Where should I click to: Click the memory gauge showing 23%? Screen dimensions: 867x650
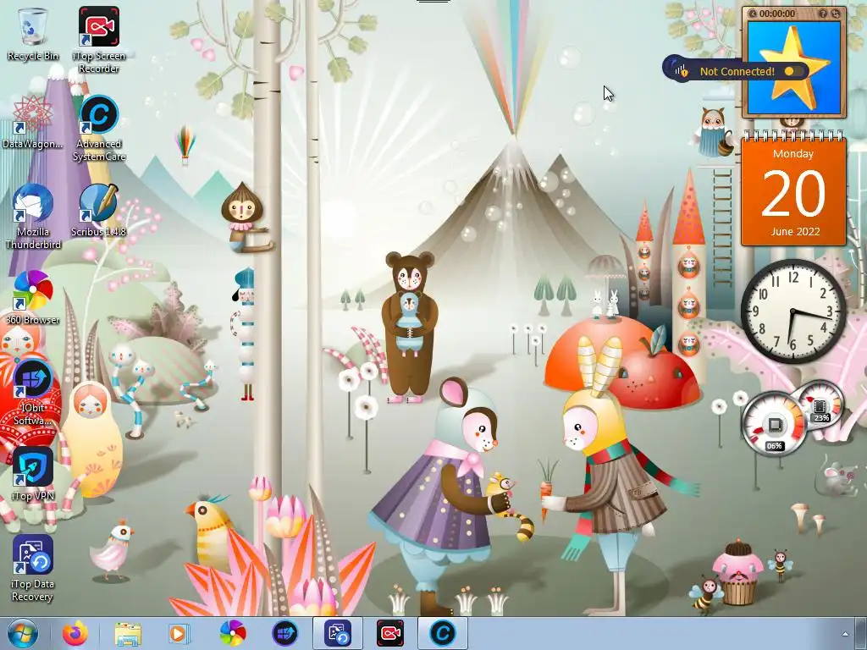(x=820, y=406)
